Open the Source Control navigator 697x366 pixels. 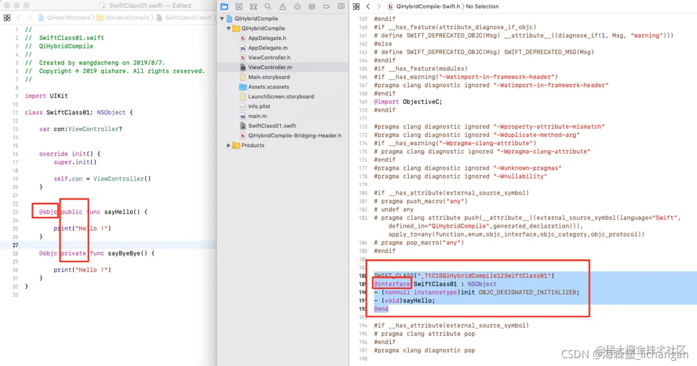pos(239,7)
